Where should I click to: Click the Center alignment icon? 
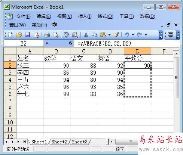[x=171, y=34]
